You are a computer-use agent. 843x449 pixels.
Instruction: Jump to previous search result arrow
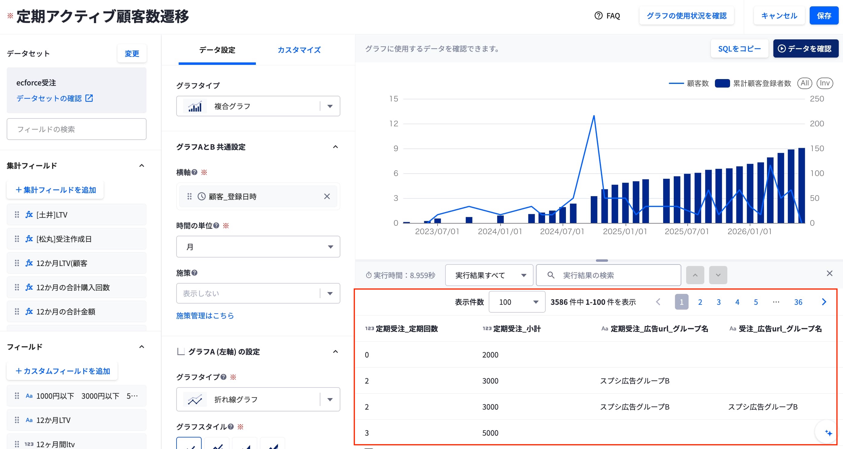(x=695, y=275)
